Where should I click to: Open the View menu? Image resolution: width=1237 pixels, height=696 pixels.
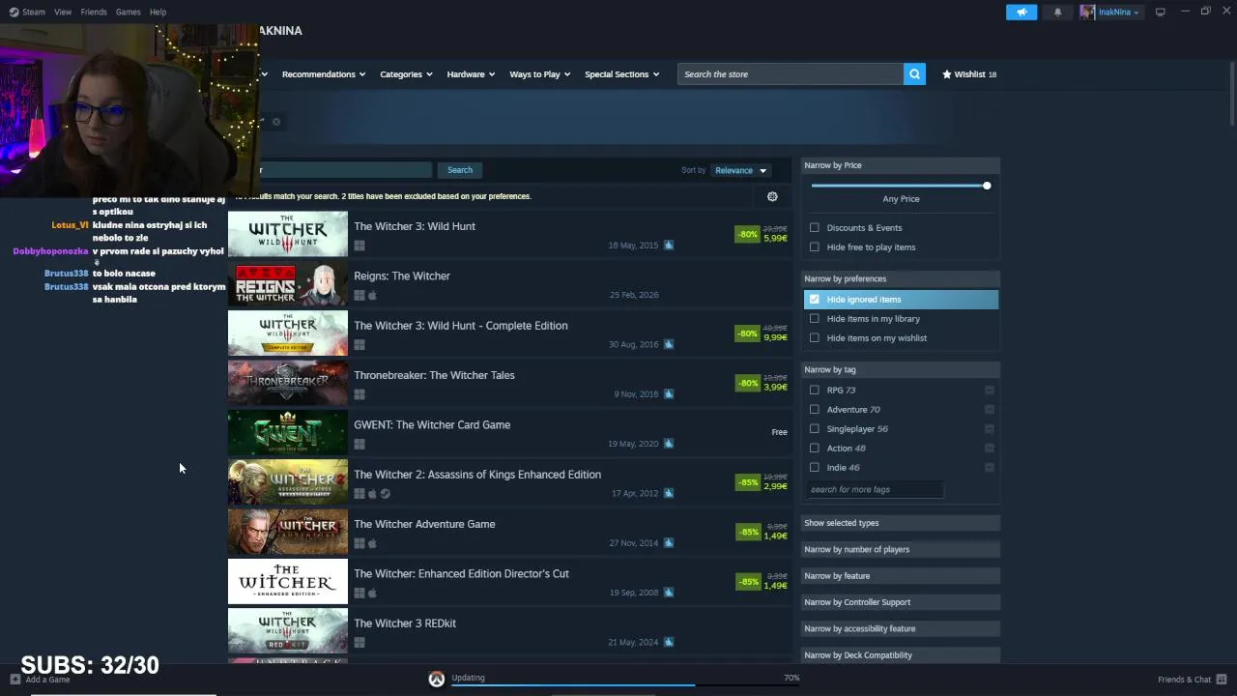63,12
